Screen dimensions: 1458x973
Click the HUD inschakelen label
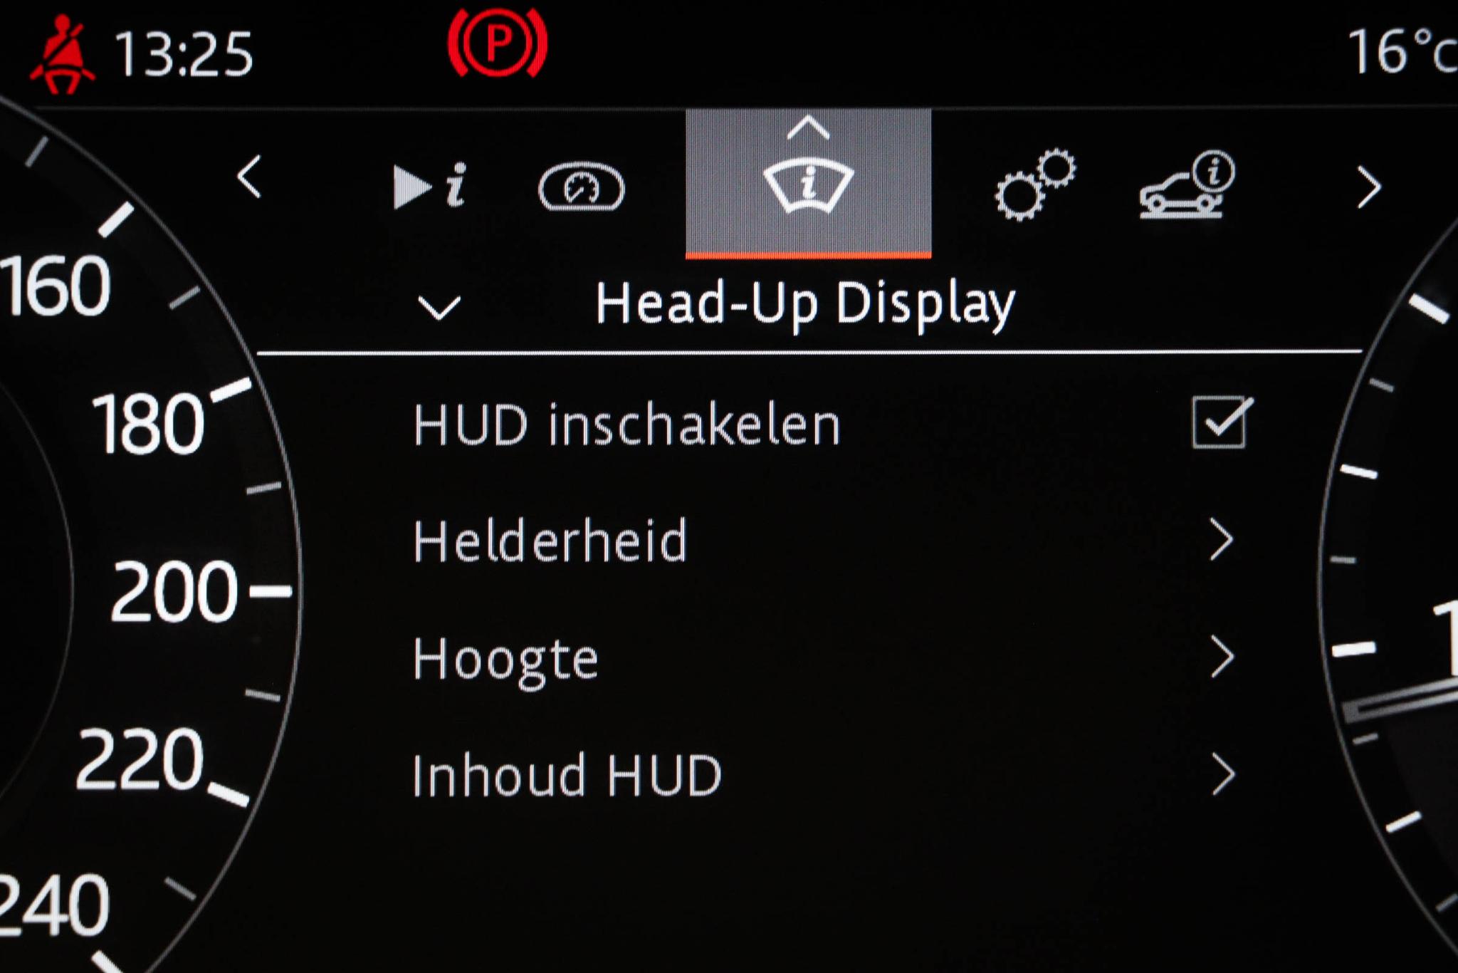tap(627, 425)
